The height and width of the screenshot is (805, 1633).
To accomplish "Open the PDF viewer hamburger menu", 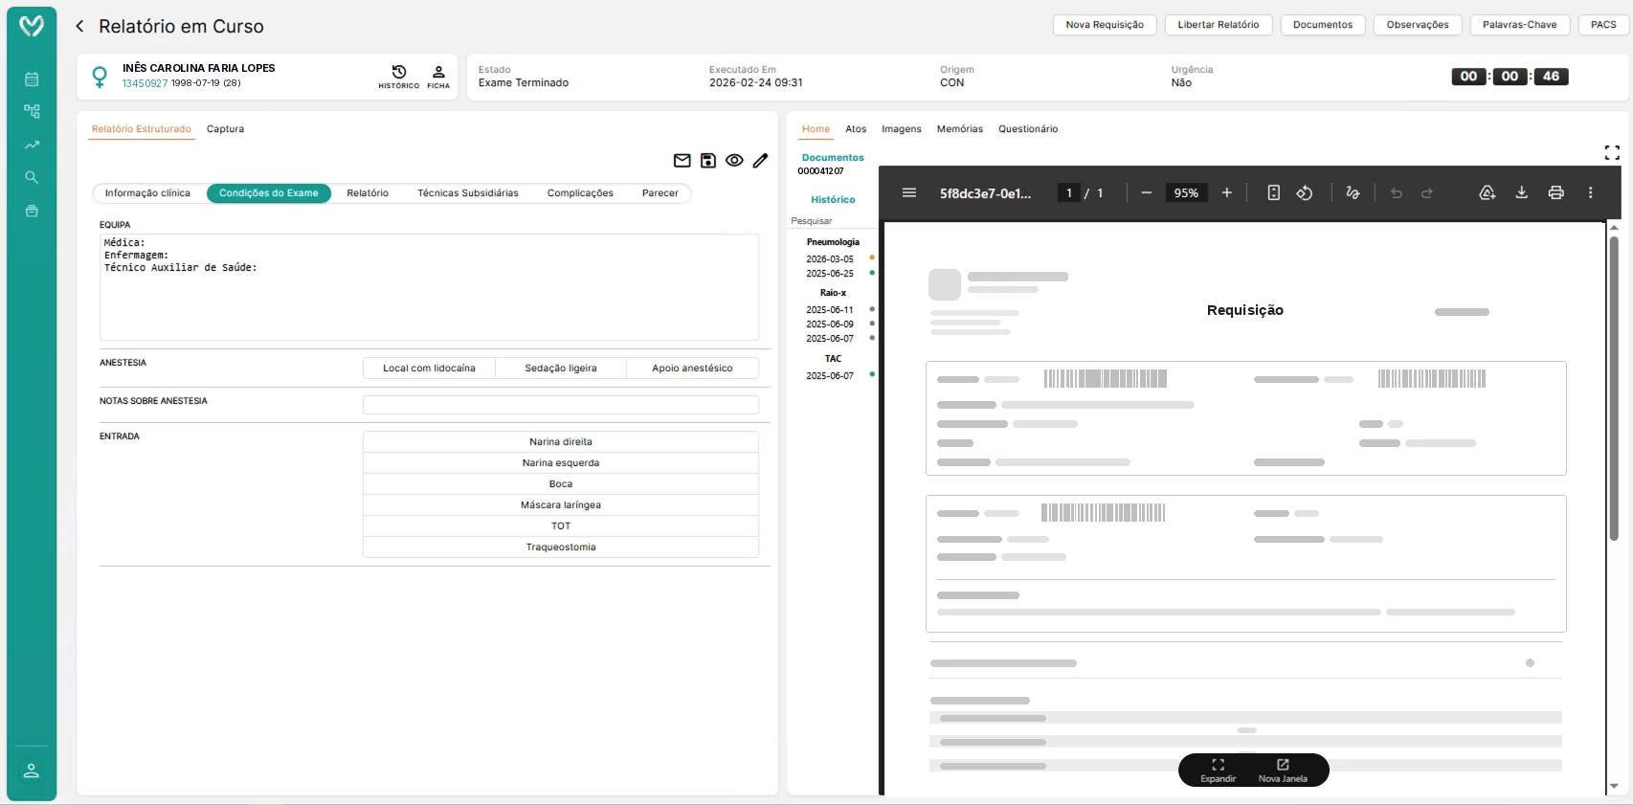I will (909, 192).
